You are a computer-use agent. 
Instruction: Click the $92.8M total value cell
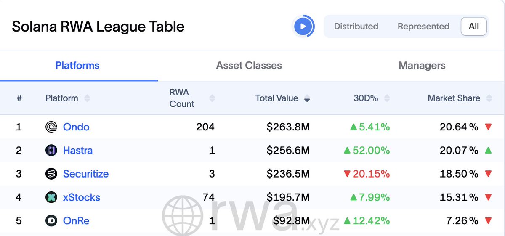[x=291, y=221]
